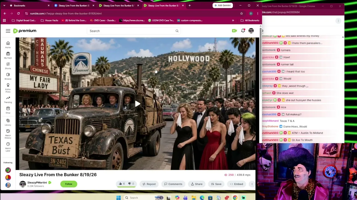Open the Rumble user avatar menu
This screenshot has height=200, width=357.
(x=251, y=31)
